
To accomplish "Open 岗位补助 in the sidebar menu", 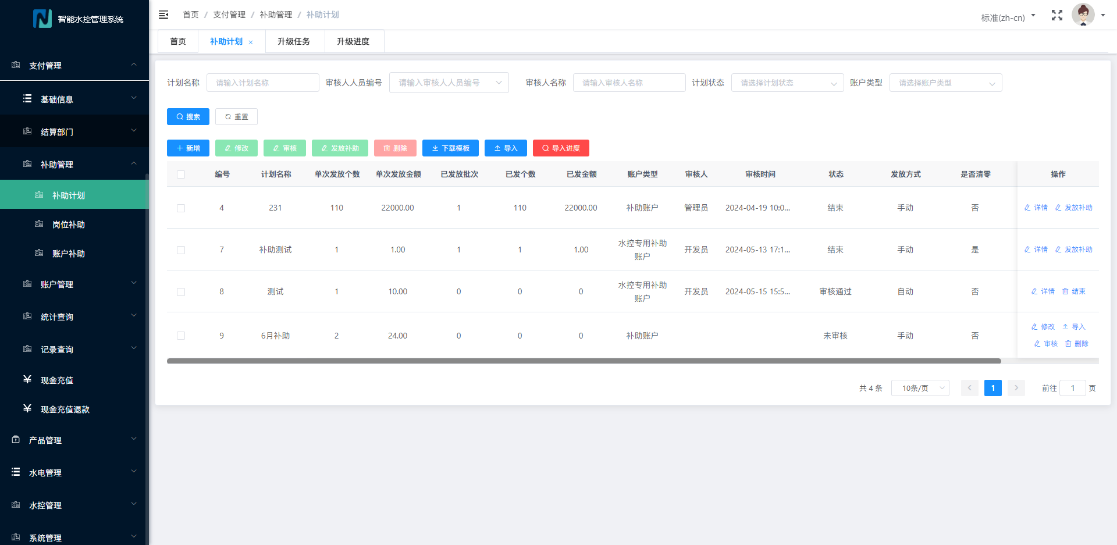I will pos(69,225).
